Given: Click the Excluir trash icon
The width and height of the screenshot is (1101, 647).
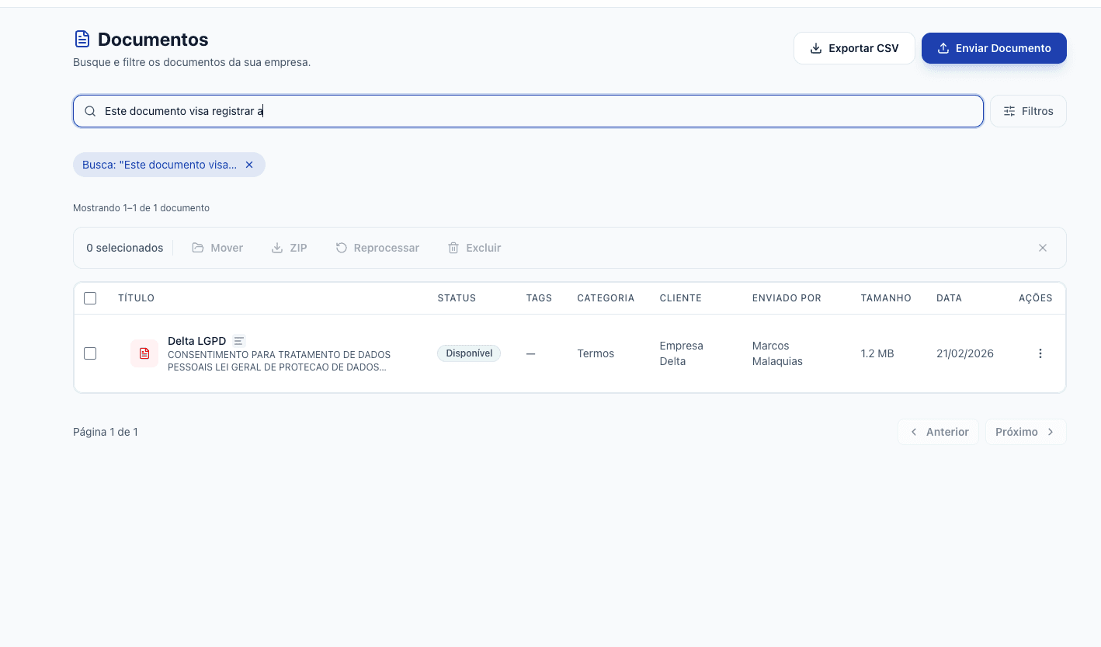Looking at the screenshot, I should pyautogui.click(x=453, y=247).
